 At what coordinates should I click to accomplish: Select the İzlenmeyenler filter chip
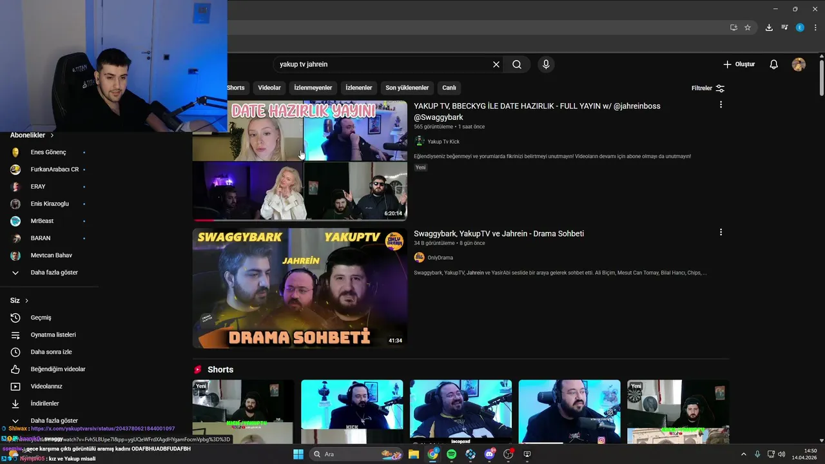[313, 88]
